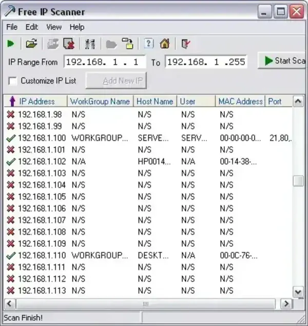Click the exit door toolbar icon
308x326 pixels.
tap(185, 44)
